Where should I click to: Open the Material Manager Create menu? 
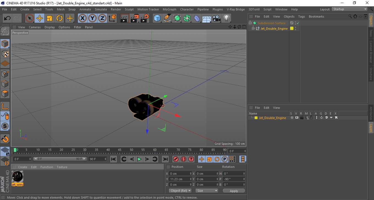23,167
